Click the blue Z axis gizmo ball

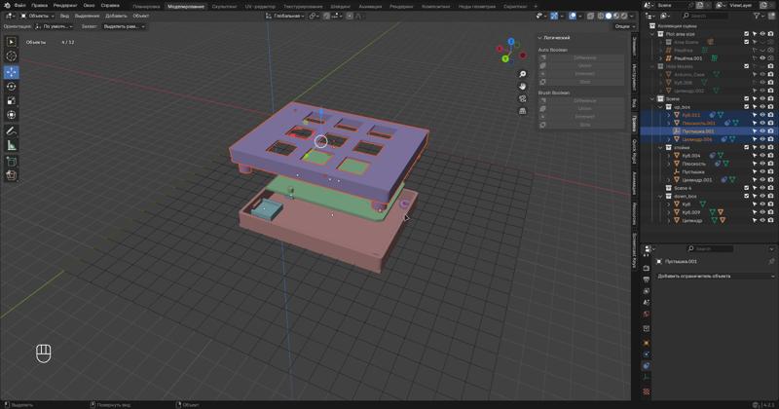511,42
